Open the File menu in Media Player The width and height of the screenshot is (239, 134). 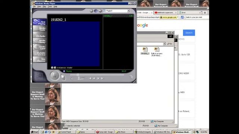click(34, 7)
